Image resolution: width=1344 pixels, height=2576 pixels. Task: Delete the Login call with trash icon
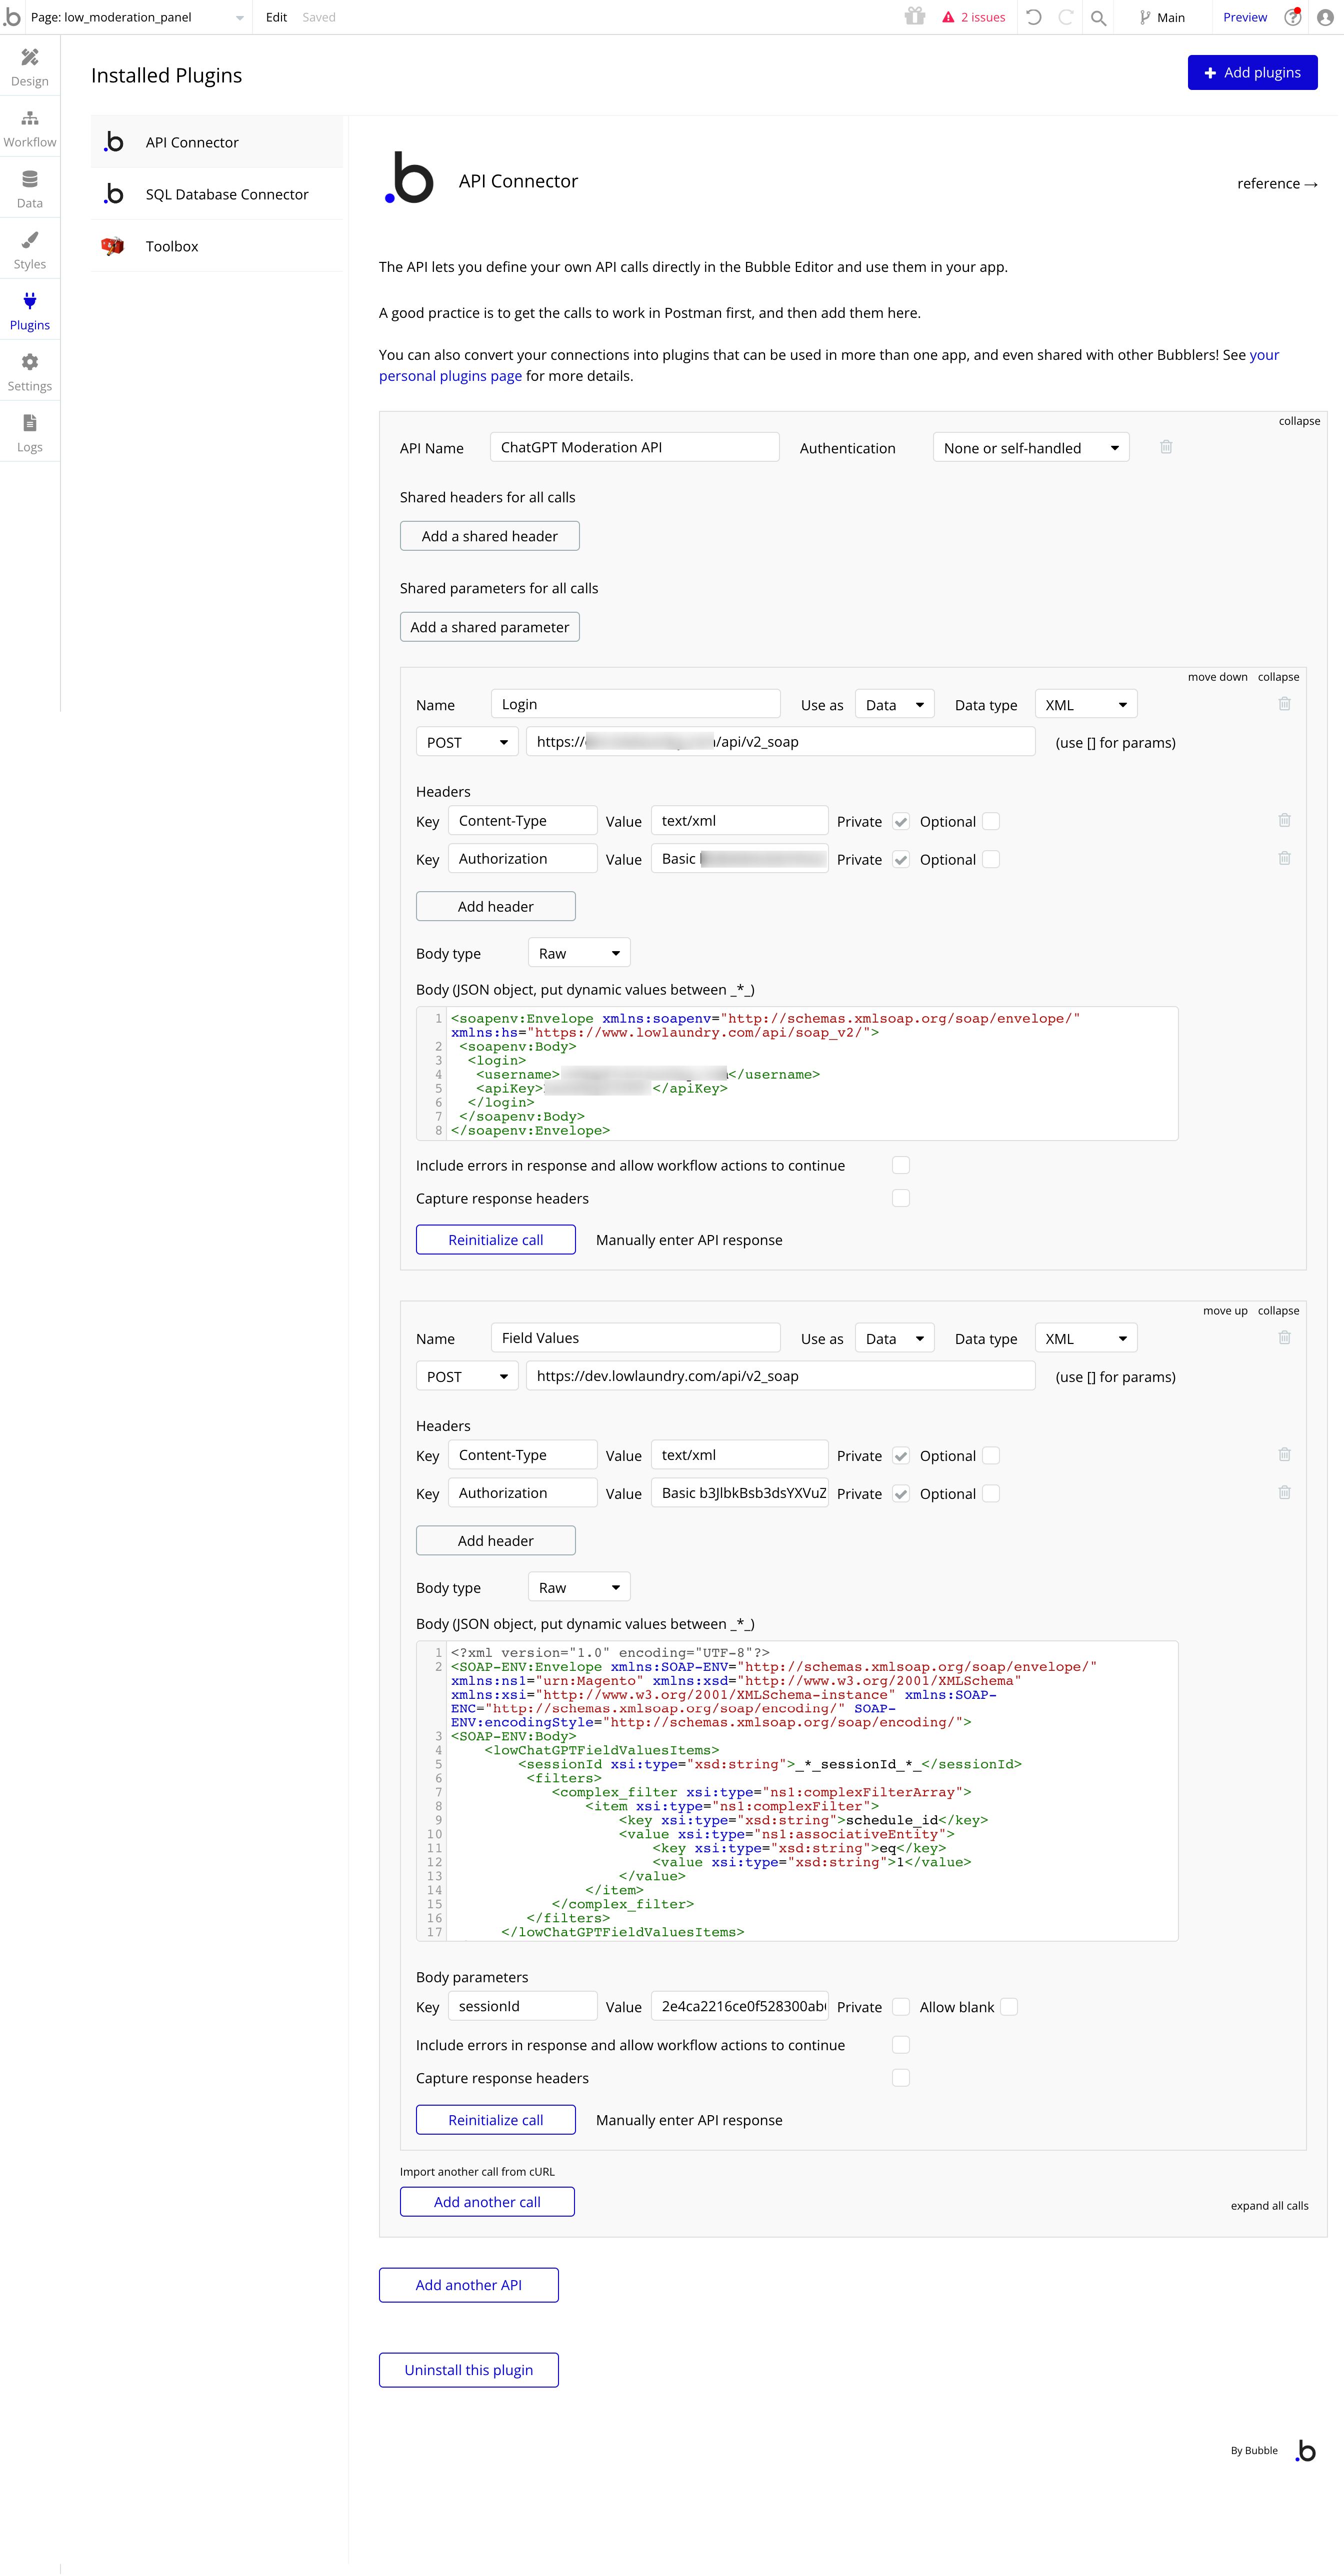click(1284, 704)
